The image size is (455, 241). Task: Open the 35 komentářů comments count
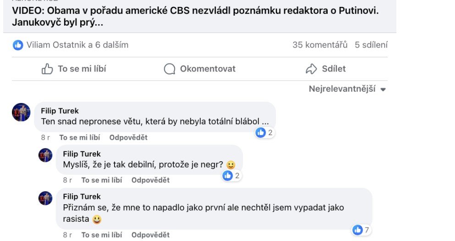tap(320, 45)
